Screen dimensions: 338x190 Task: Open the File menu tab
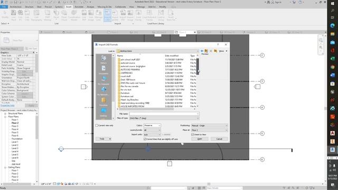[4, 7]
